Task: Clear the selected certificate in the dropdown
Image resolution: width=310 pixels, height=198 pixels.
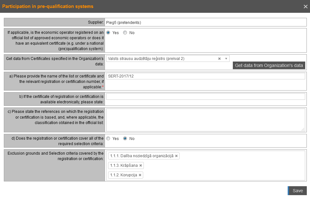Action: click(x=219, y=59)
